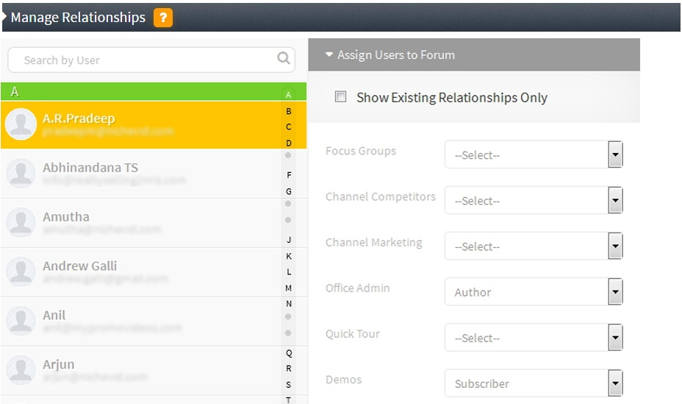This screenshot has width=682, height=404.
Task: Click Amutha's profile avatar
Action: 21,222
